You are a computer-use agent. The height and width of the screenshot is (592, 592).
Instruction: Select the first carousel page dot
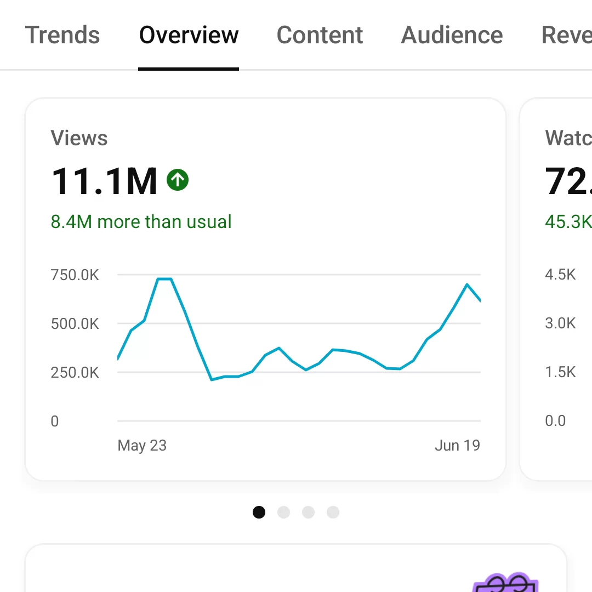pos(259,513)
